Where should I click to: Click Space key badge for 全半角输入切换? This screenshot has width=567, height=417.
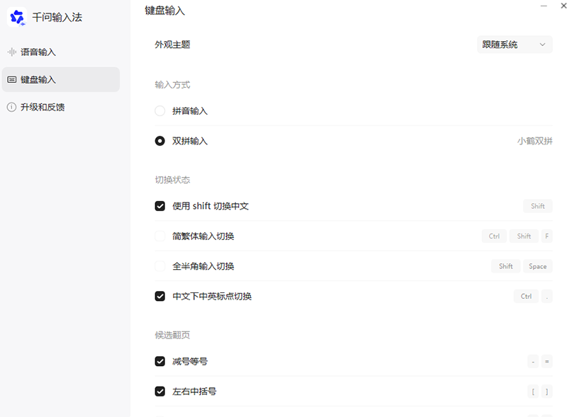tap(538, 266)
